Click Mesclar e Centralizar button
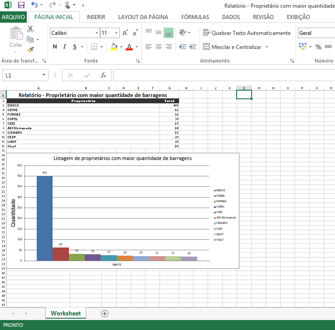The height and width of the screenshot is (330, 335). (232, 47)
